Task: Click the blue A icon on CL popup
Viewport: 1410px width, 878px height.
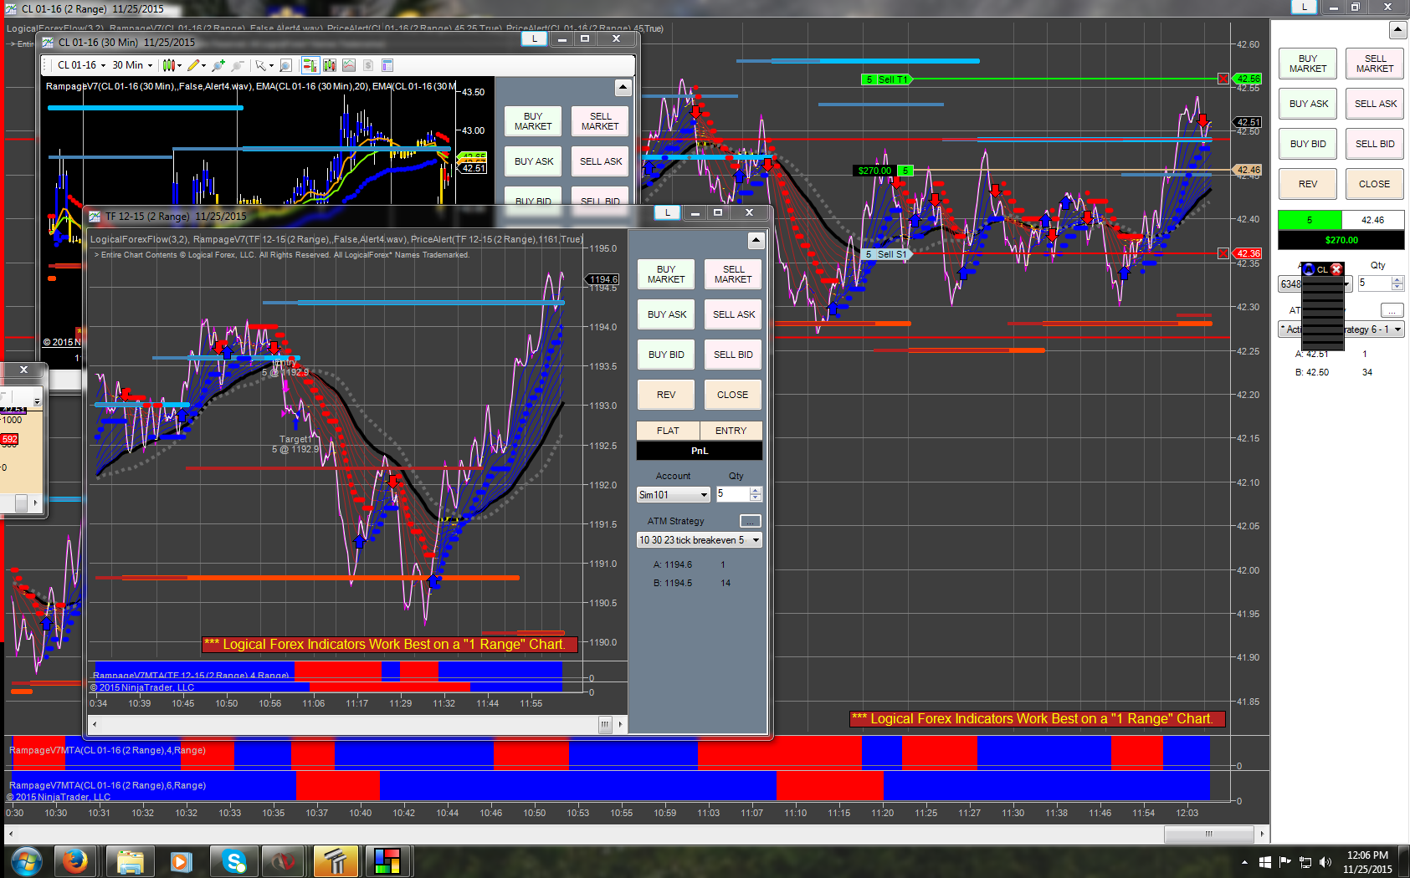Action: [1309, 269]
